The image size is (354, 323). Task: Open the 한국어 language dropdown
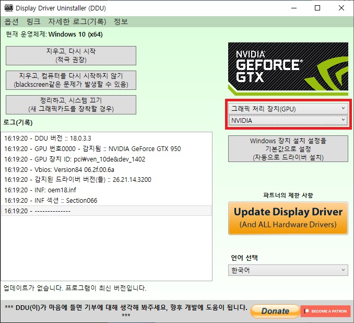coord(288,270)
